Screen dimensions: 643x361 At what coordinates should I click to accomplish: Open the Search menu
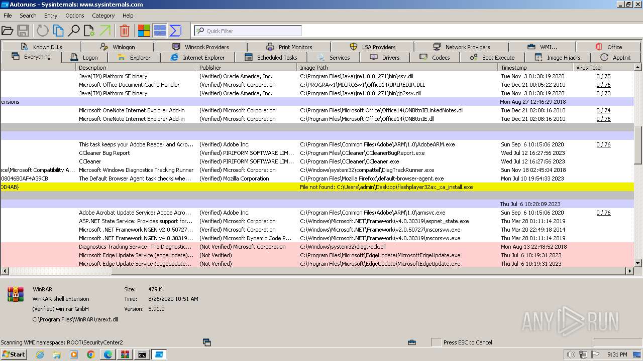click(x=28, y=16)
